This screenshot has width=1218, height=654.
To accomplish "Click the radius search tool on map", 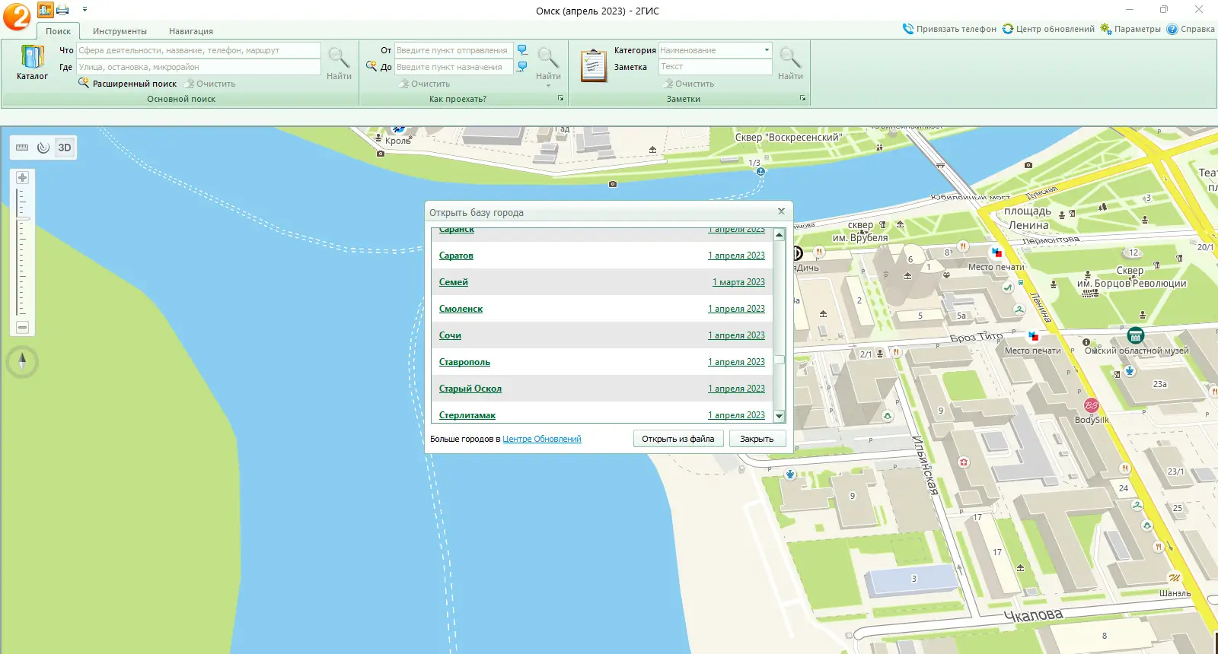I will 43,148.
